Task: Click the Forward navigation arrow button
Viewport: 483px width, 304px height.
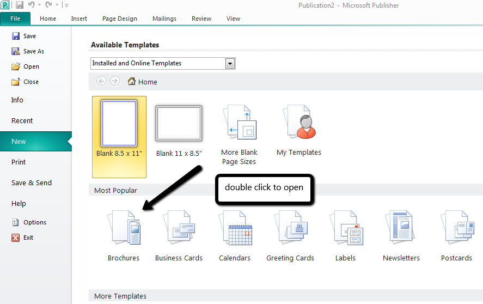Action: (x=115, y=81)
